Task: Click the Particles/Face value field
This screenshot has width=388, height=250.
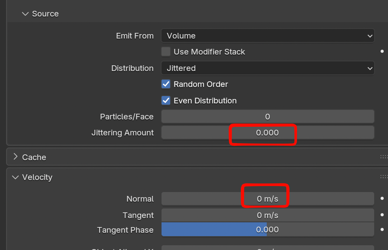Action: click(x=268, y=117)
